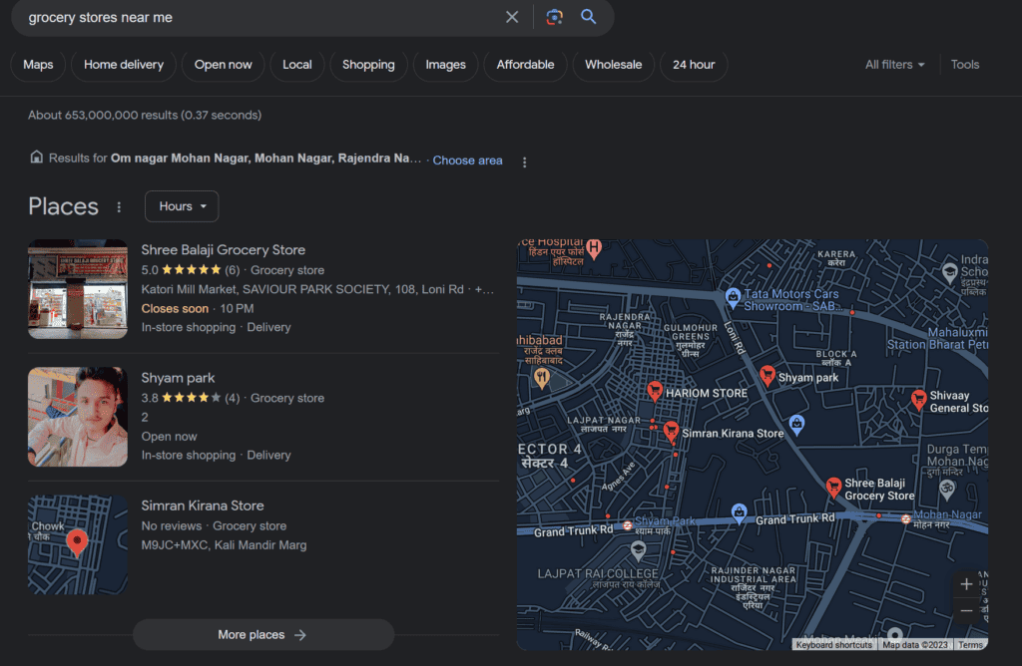
Task: Toggle the Open now filter
Action: pyautogui.click(x=222, y=64)
